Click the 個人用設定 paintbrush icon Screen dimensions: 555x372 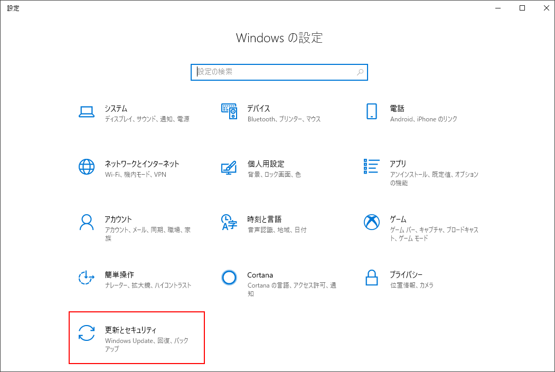click(229, 167)
